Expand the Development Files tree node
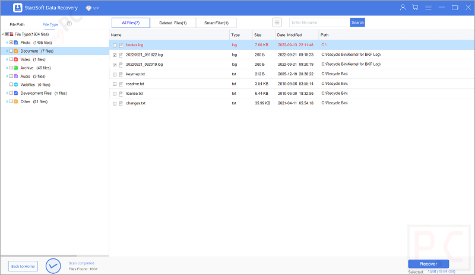Viewport: 475px width, 275px height. pyautogui.click(x=7, y=93)
